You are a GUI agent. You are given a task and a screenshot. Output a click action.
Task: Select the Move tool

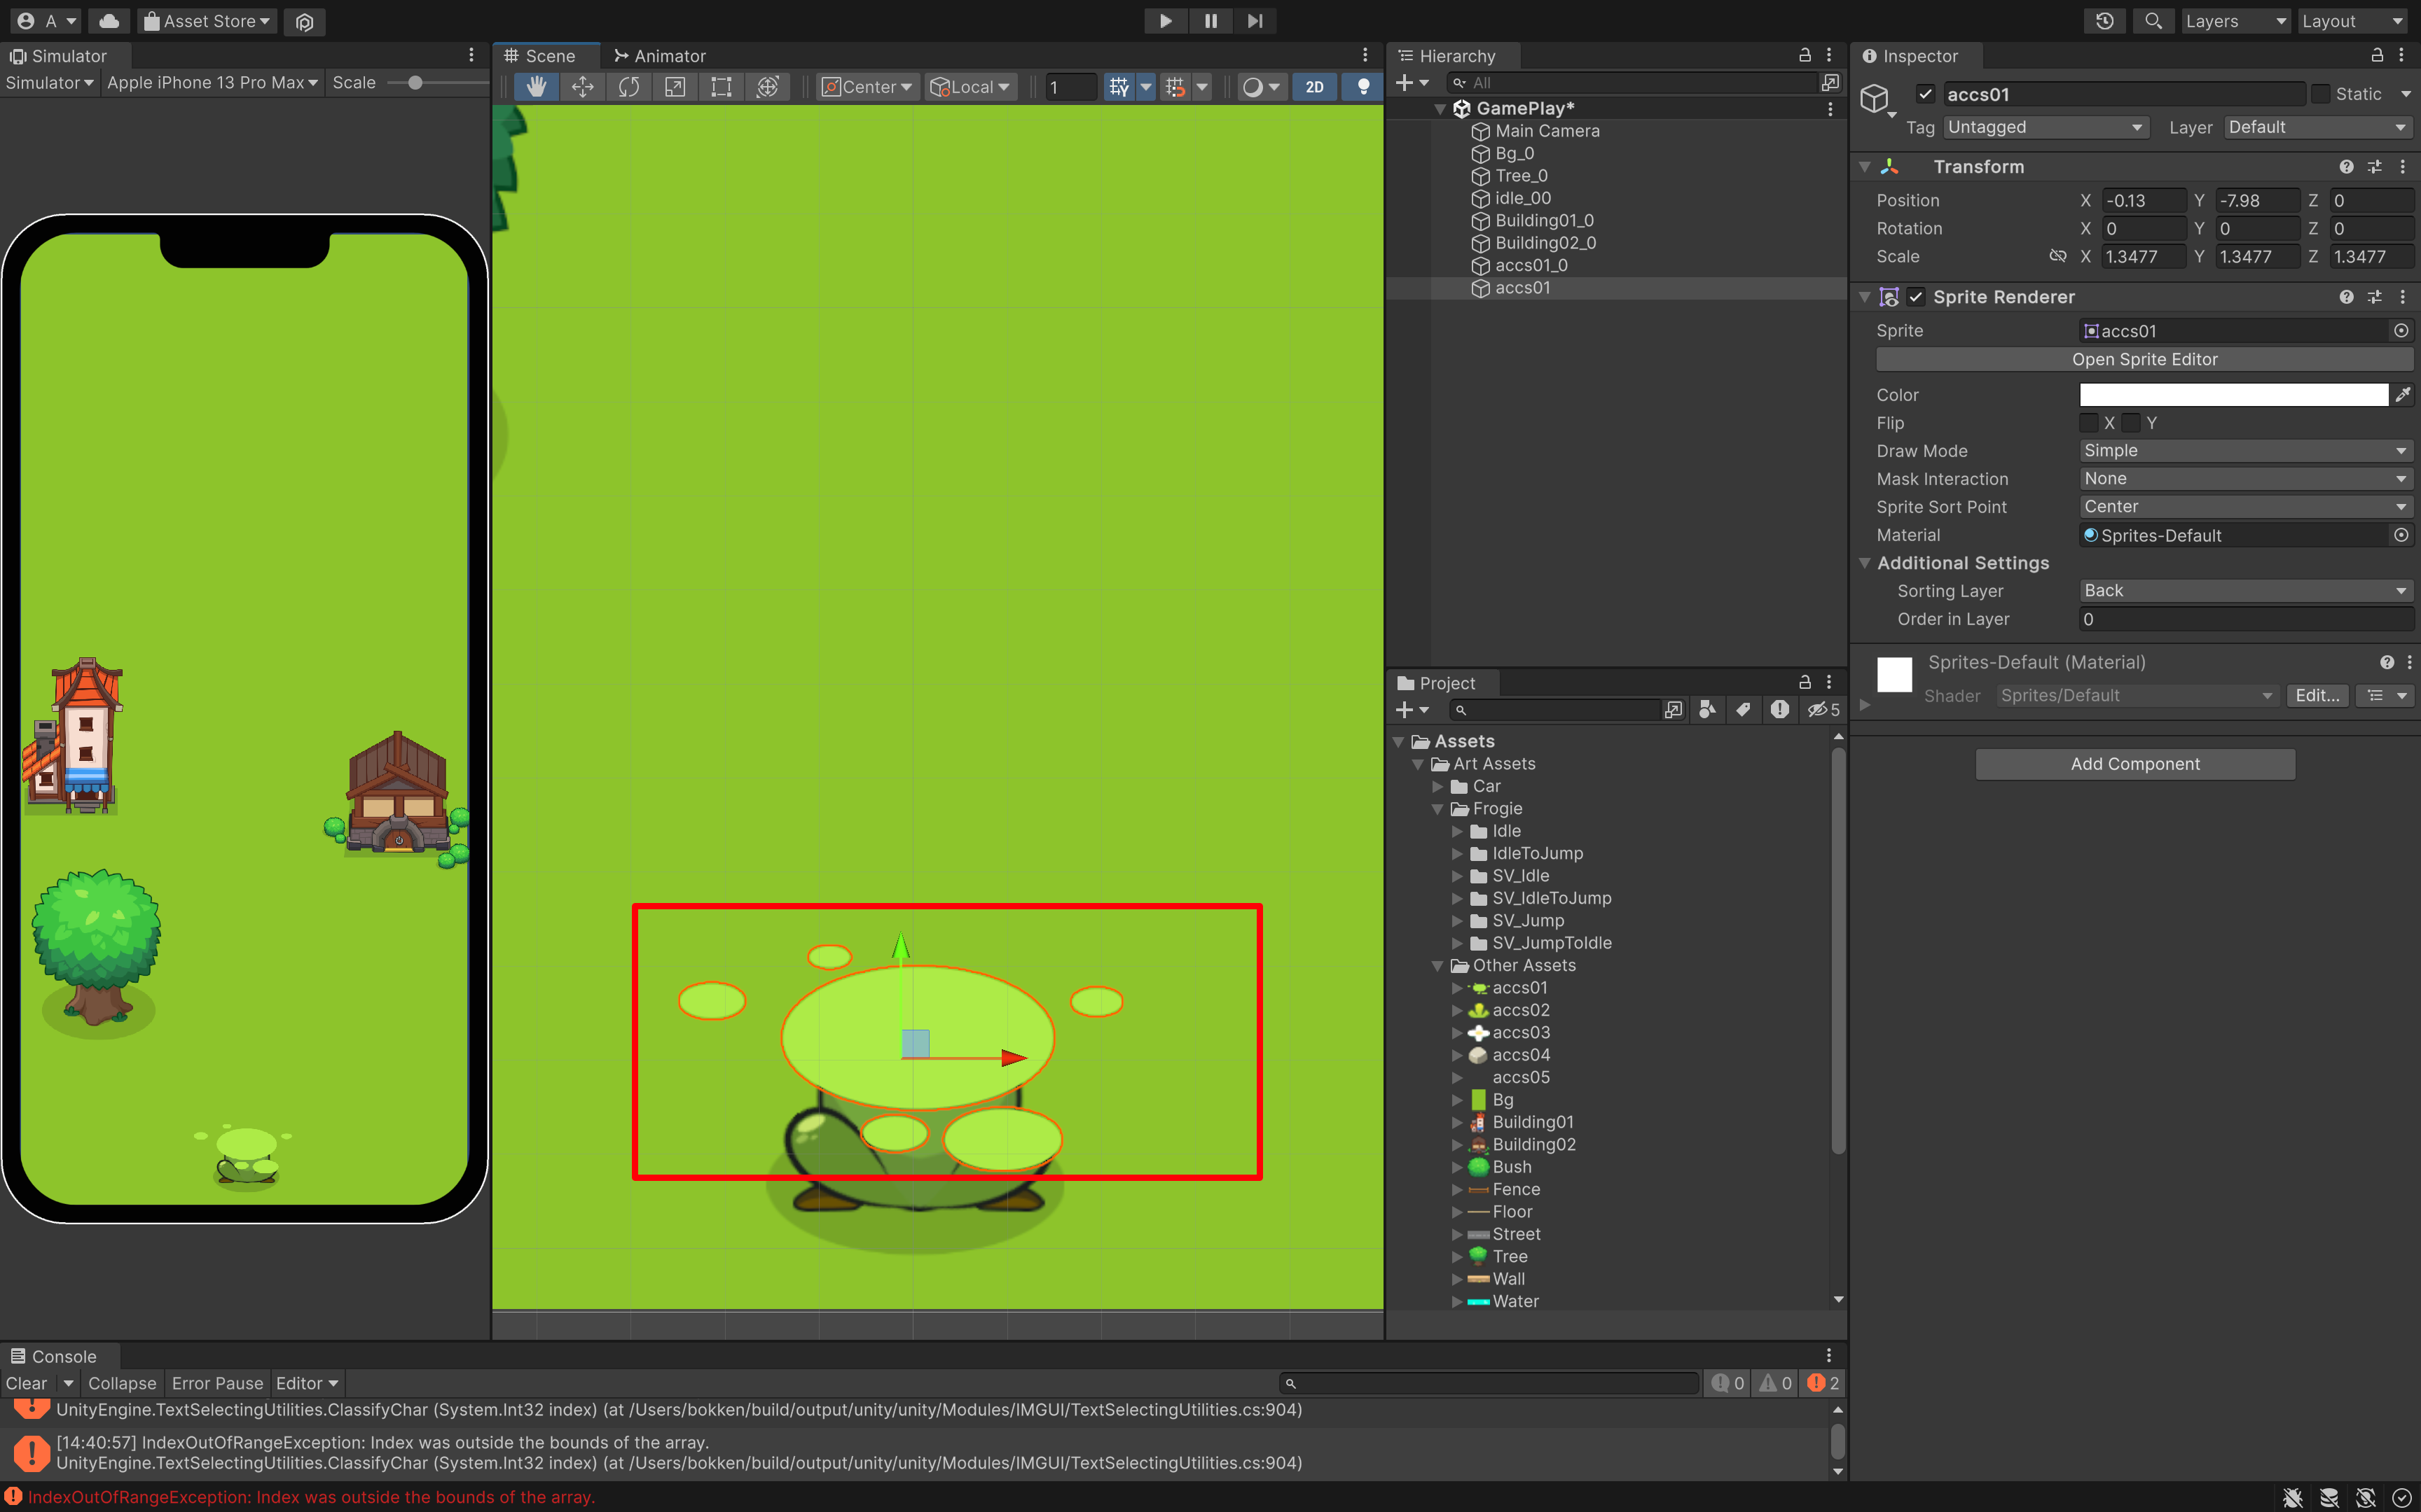click(582, 87)
